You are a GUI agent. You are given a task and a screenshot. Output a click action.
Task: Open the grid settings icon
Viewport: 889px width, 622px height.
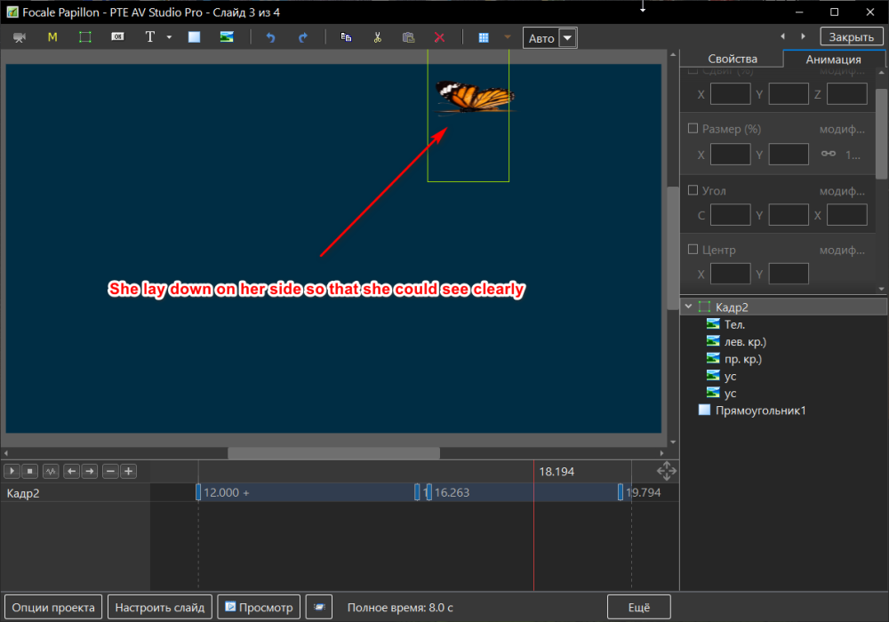[x=484, y=37]
